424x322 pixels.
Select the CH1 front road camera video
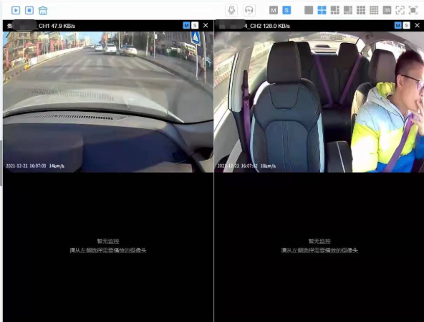pyautogui.click(x=108, y=102)
